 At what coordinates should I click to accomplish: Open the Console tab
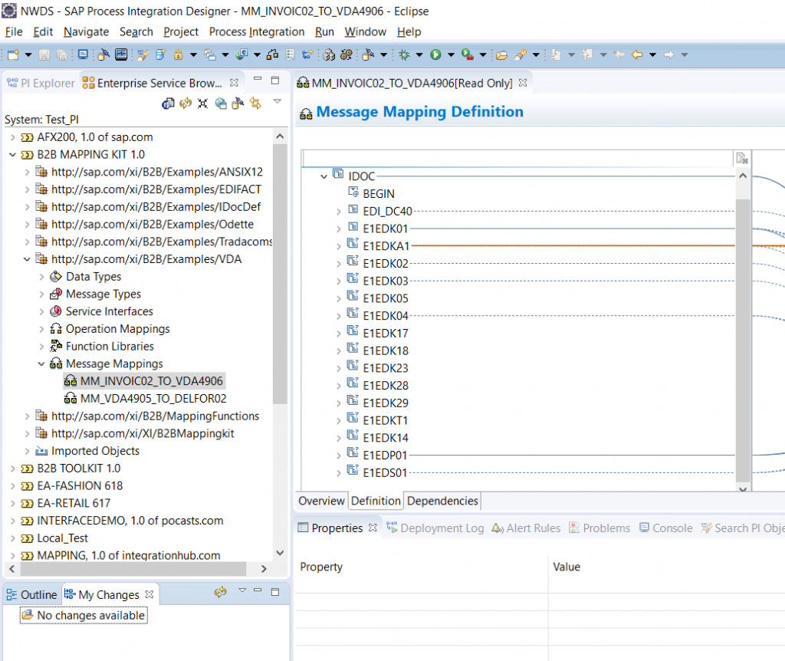pos(666,528)
